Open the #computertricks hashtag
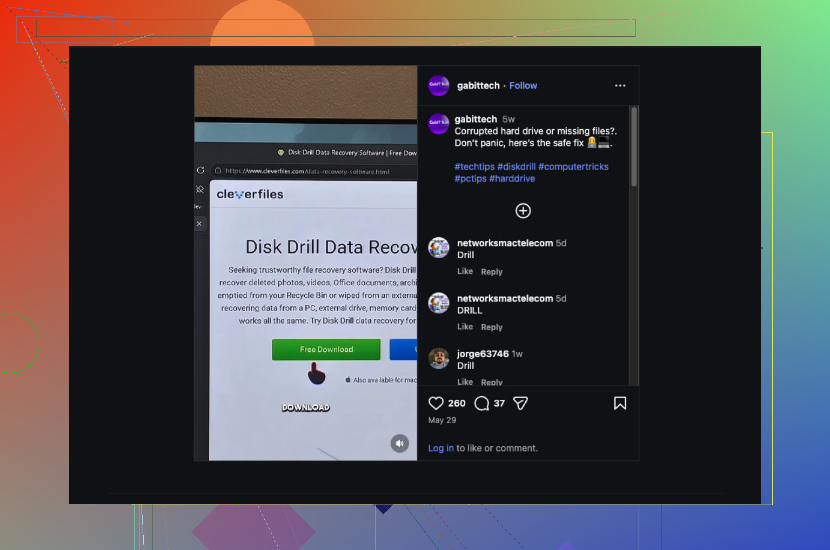The height and width of the screenshot is (550, 830). pos(573,166)
